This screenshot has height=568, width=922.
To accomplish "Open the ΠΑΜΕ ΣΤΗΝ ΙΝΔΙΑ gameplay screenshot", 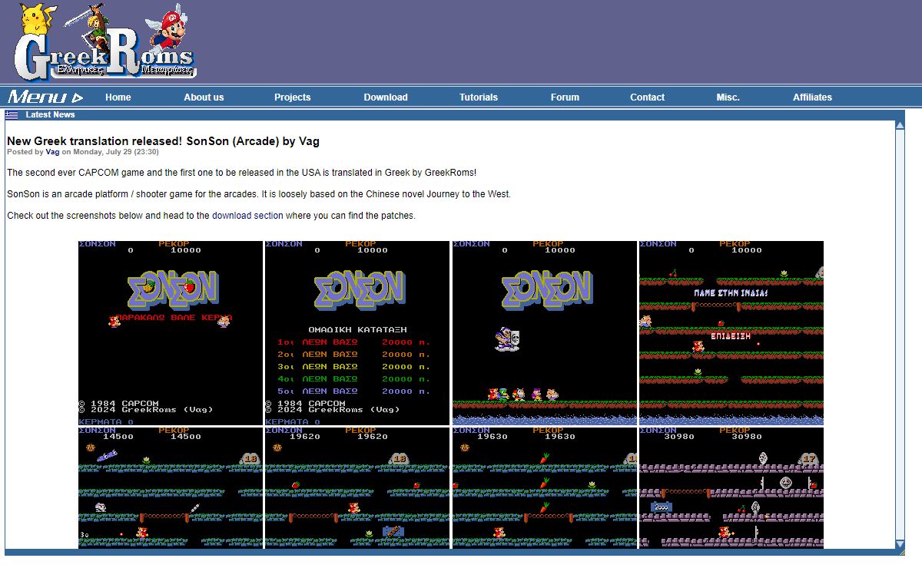I will click(731, 333).
